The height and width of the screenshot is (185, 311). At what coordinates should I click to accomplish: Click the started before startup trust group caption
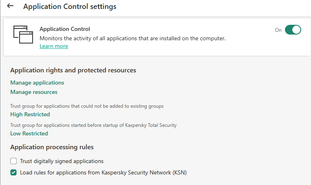[93, 125]
